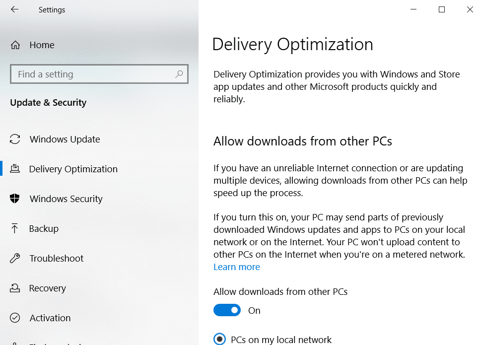The height and width of the screenshot is (345, 480).
Task: Click the Windows Security shield icon
Action: click(x=15, y=199)
